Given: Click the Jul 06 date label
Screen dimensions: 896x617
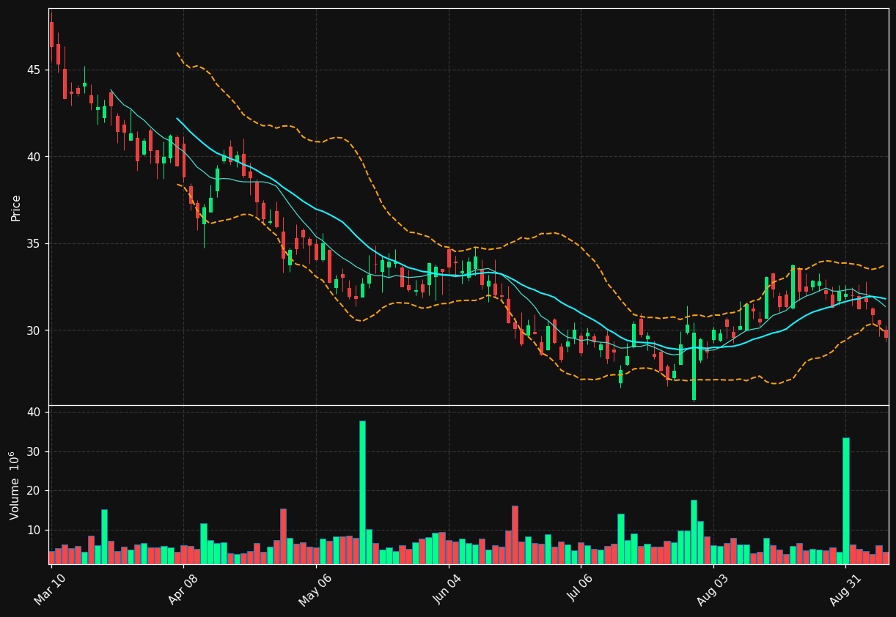Looking at the screenshot, I should coord(581,588).
